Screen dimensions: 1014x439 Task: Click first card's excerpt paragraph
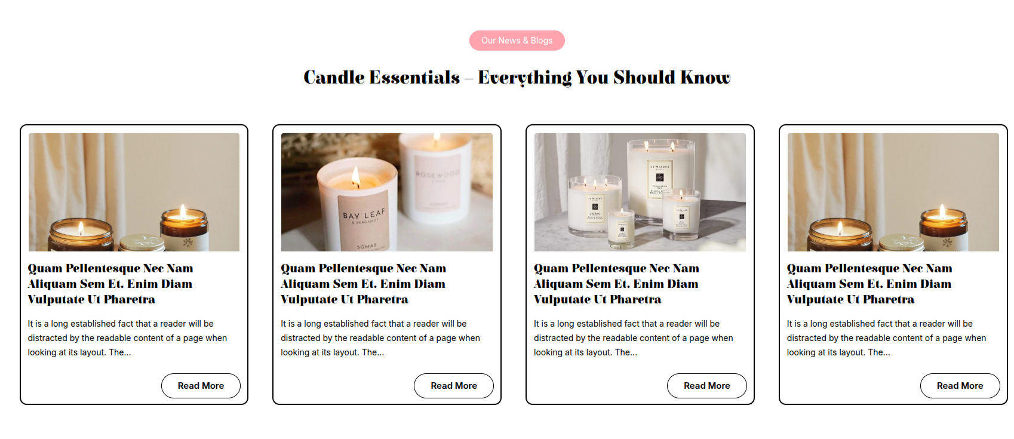point(127,338)
